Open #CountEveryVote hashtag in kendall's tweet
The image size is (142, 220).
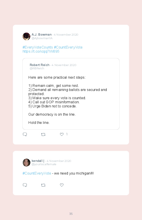37,173
